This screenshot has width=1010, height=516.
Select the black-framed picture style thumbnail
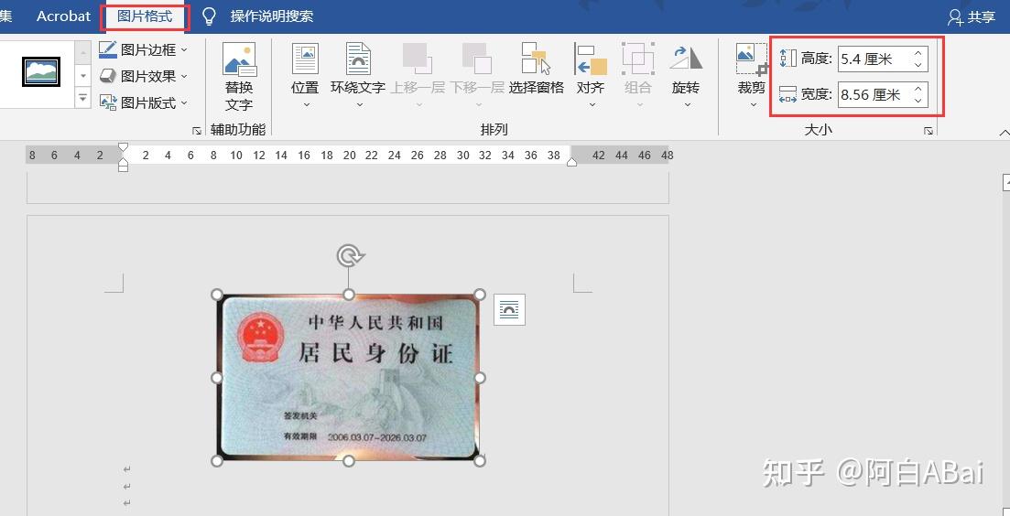(41, 71)
